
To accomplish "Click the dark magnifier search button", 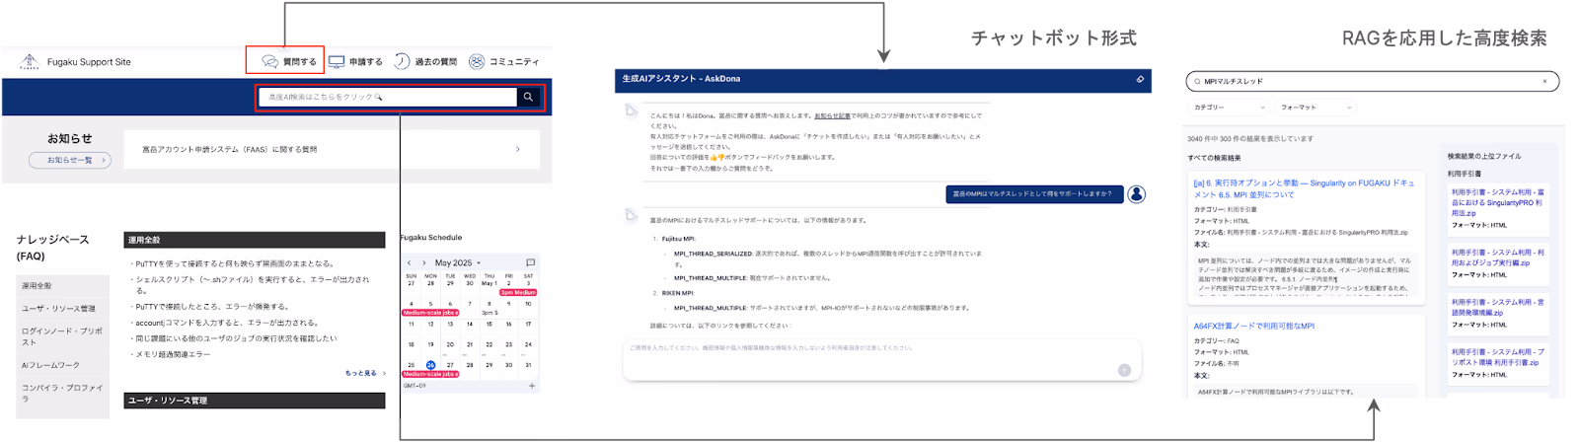I will point(528,97).
